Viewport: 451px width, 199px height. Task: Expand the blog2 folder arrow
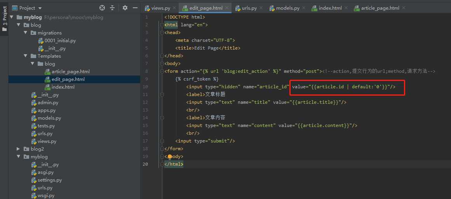coord(18,149)
